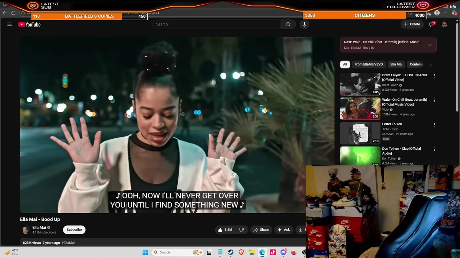Viewport: 460px width, 258px height.
Task: Open 'Don Toliver - Clap [Official Audio]' title
Action: 401,151
